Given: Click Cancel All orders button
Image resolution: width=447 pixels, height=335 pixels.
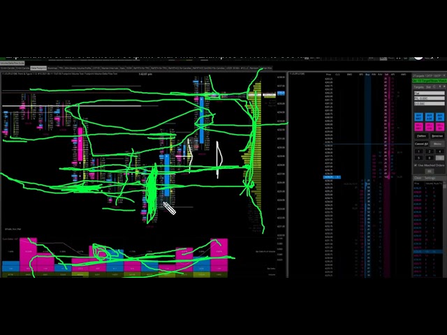Looking at the screenshot, I should pyautogui.click(x=421, y=144).
